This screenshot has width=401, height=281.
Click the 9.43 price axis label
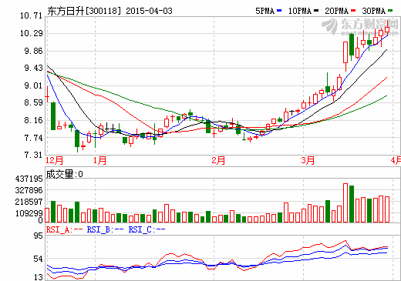click(x=33, y=68)
